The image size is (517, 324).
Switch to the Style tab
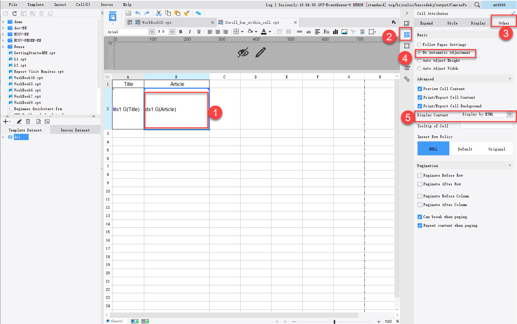pos(452,23)
